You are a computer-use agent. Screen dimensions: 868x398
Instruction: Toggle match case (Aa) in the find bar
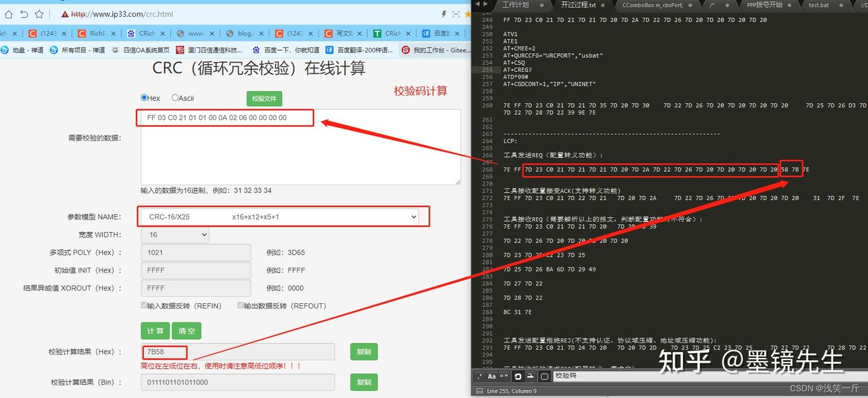491,376
